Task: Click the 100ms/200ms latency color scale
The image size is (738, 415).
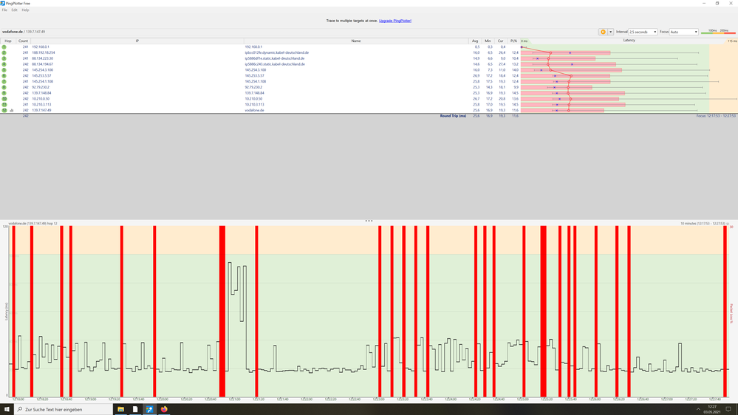Action: point(718,32)
